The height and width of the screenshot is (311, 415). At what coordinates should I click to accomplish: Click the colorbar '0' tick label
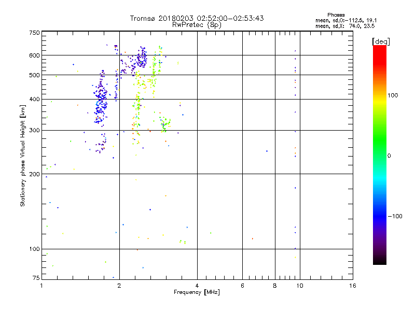(389, 156)
